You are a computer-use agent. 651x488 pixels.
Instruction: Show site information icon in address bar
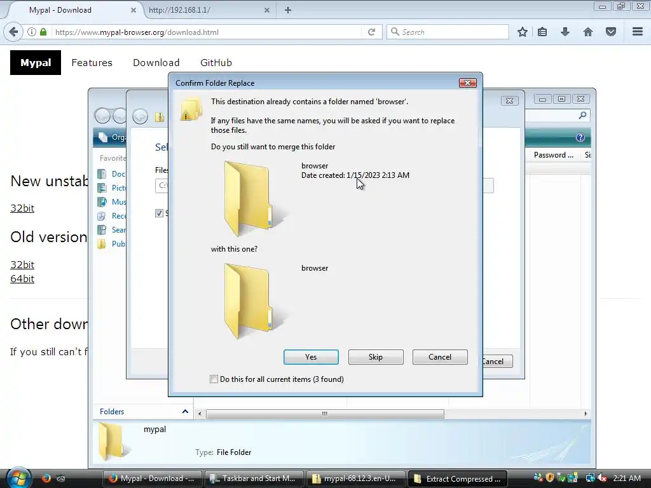click(x=32, y=32)
